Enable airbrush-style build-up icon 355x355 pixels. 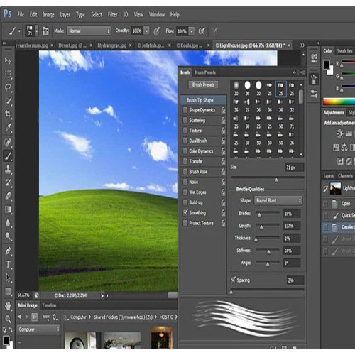click(x=202, y=31)
